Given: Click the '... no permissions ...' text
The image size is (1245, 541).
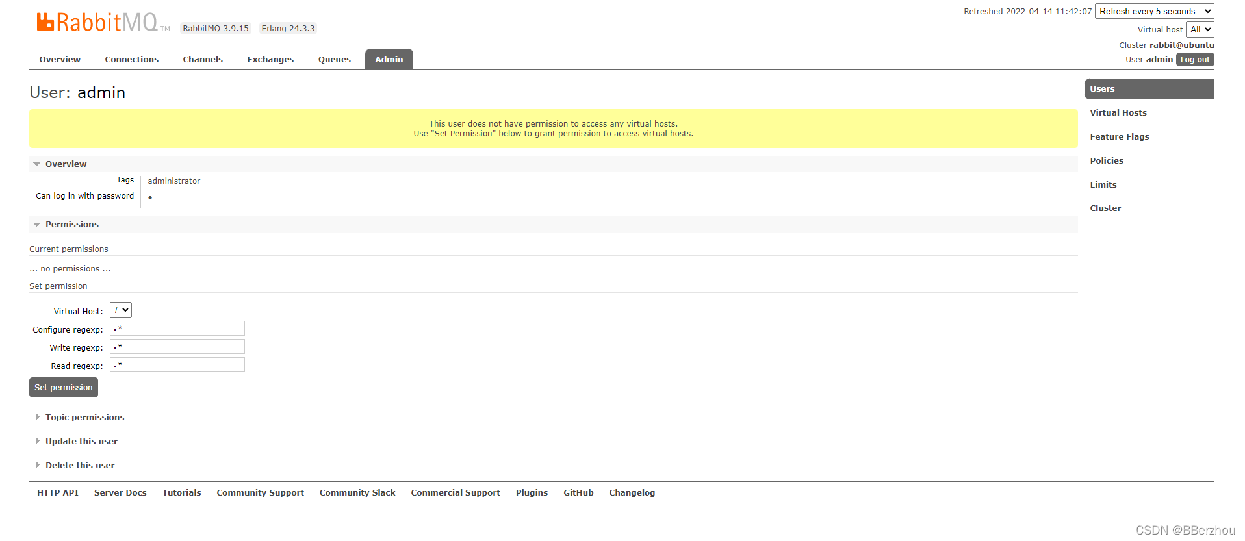Looking at the screenshot, I should pyautogui.click(x=70, y=268).
